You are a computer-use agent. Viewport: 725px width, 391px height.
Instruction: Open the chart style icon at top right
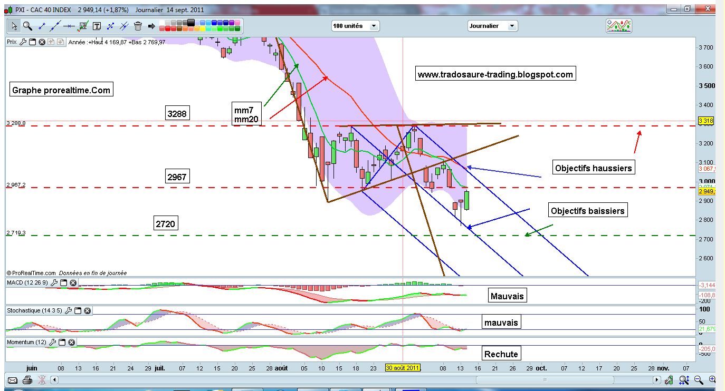coord(619,26)
